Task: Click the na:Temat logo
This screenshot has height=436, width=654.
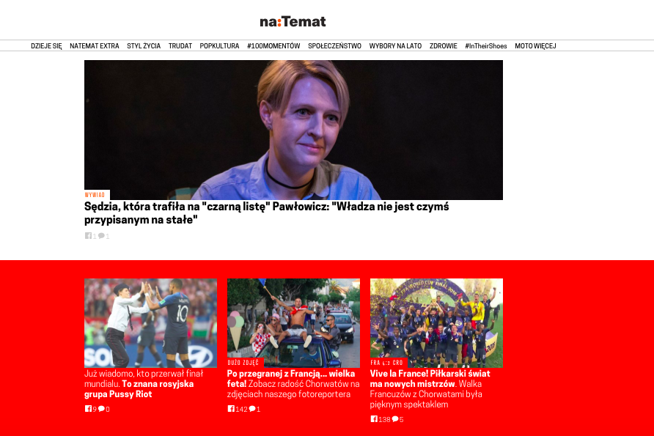Action: tap(293, 22)
